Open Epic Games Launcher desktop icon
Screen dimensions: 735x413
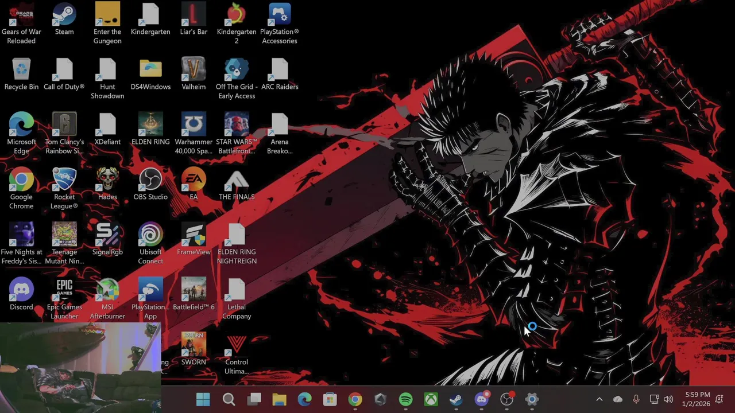[64, 299]
